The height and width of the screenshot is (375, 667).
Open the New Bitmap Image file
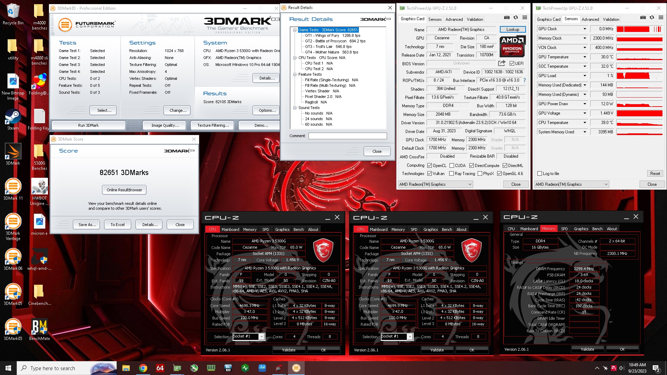point(13,87)
